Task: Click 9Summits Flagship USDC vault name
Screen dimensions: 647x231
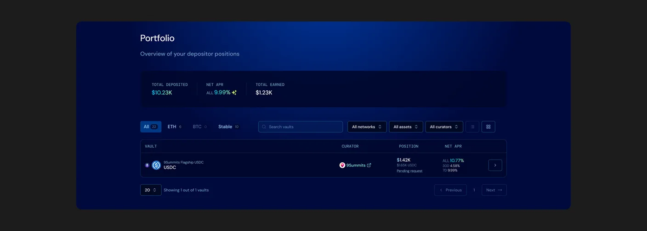Action: 183,162
